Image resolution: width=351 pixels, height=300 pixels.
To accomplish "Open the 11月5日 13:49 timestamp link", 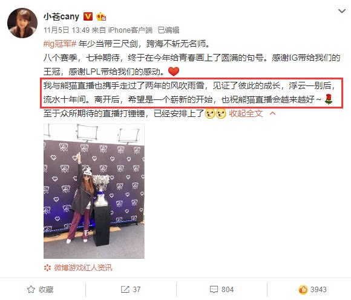I will pyautogui.click(x=67, y=30).
